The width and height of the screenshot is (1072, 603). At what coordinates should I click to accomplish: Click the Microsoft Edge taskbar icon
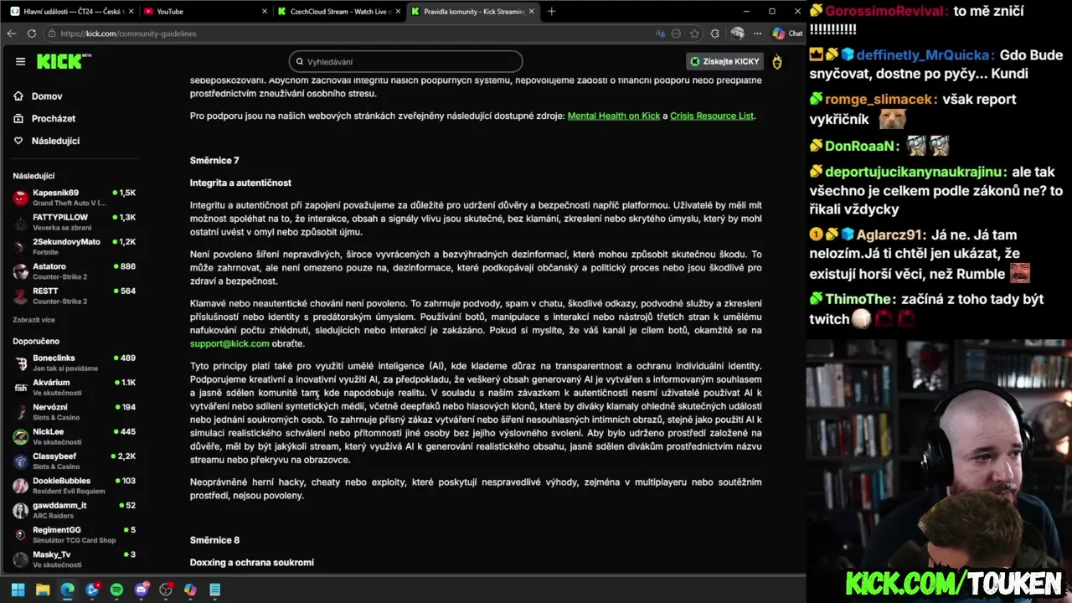[67, 590]
